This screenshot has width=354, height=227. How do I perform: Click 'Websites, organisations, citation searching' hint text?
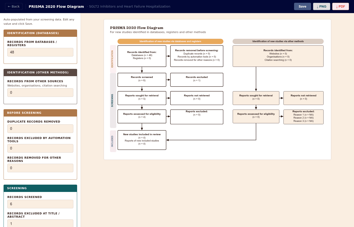coord(37,86)
